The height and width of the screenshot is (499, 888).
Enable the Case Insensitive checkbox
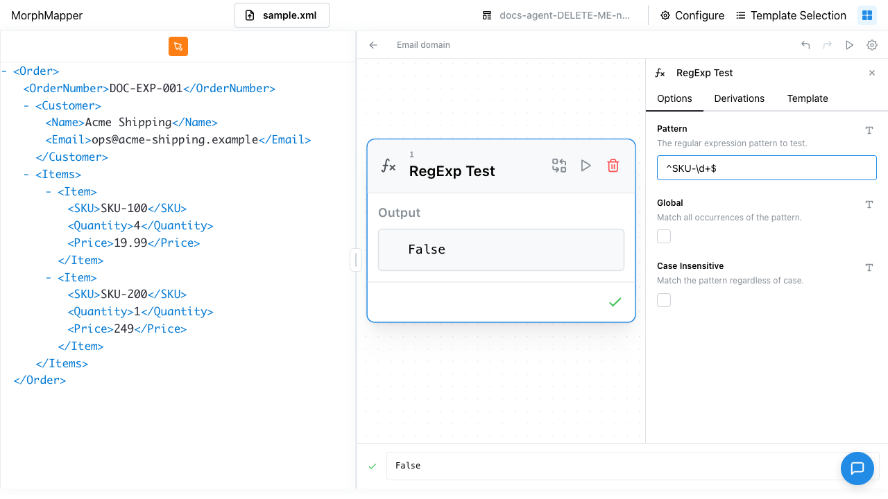(664, 300)
